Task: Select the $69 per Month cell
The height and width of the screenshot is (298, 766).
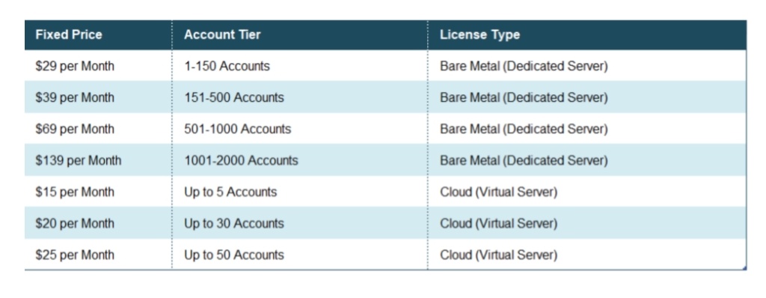Action: tap(98, 129)
